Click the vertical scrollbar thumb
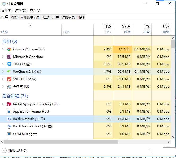 point(173,44)
